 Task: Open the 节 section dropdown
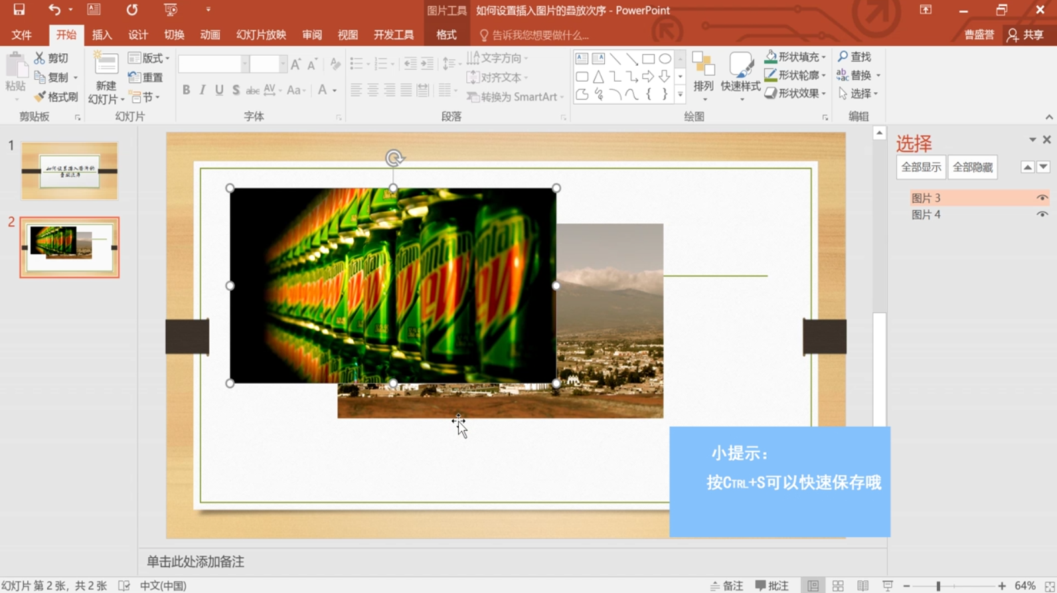[145, 97]
